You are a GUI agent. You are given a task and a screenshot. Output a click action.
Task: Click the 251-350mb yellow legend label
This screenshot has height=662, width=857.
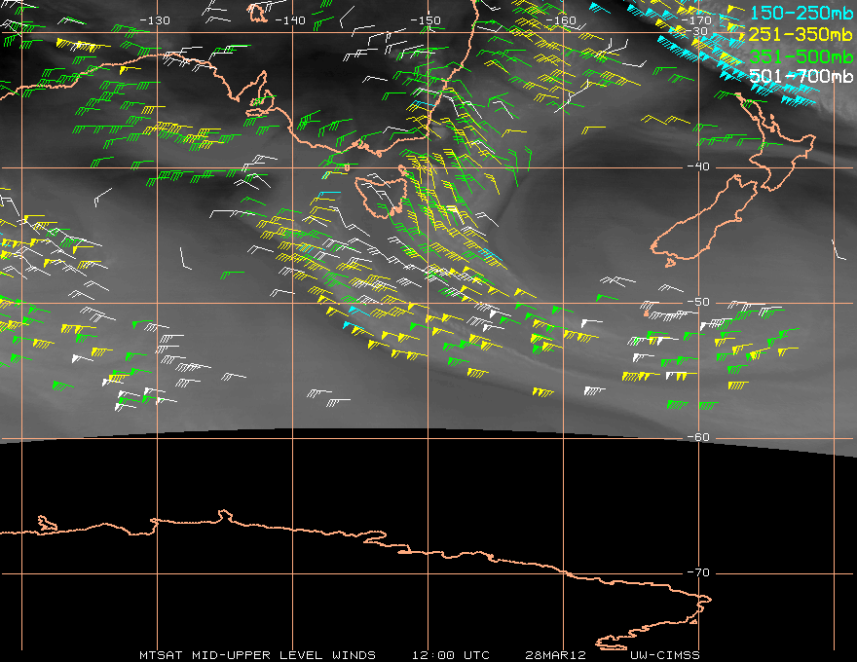[x=801, y=34]
